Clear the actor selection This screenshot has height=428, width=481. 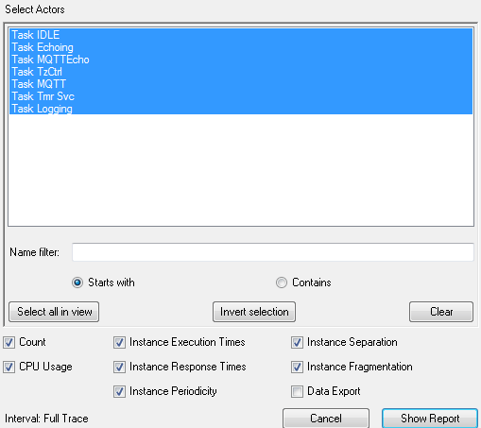[x=441, y=312]
